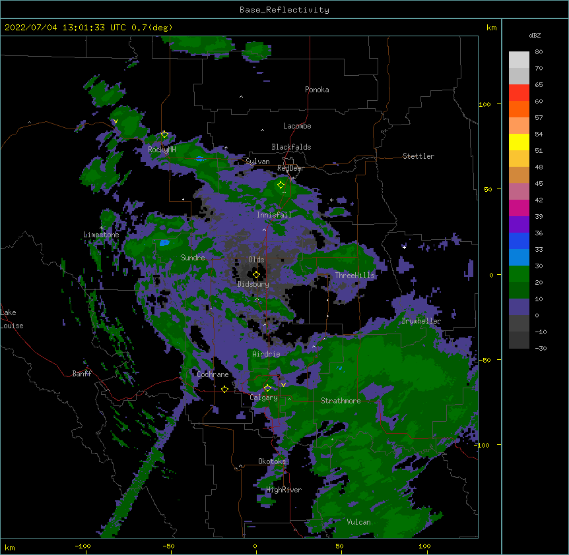The width and height of the screenshot is (569, 555).
Task: Click the Strathmore label
Action: (341, 401)
